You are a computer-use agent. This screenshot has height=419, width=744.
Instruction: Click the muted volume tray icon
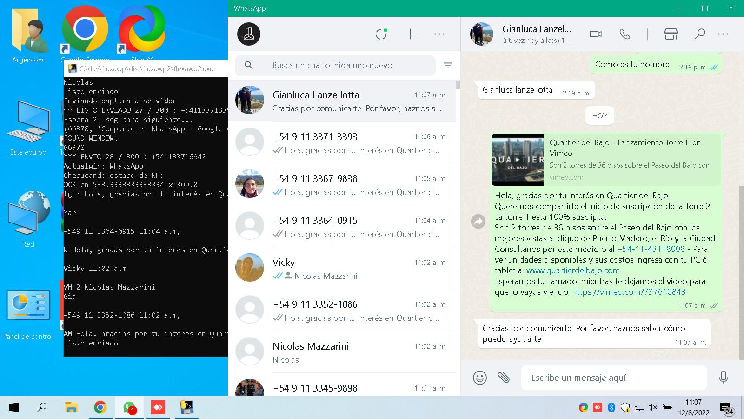point(653,407)
